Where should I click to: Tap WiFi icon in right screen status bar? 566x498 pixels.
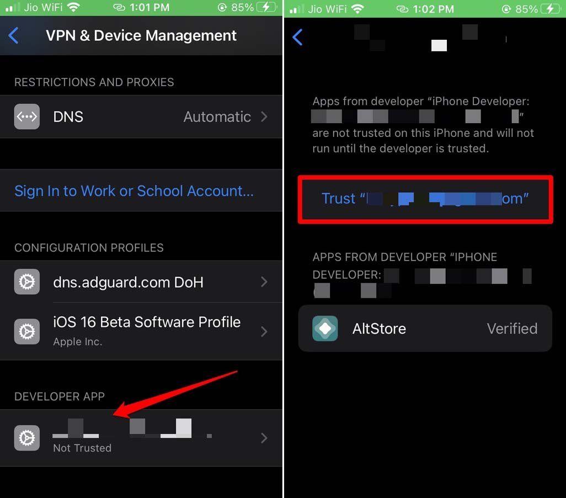(x=357, y=9)
